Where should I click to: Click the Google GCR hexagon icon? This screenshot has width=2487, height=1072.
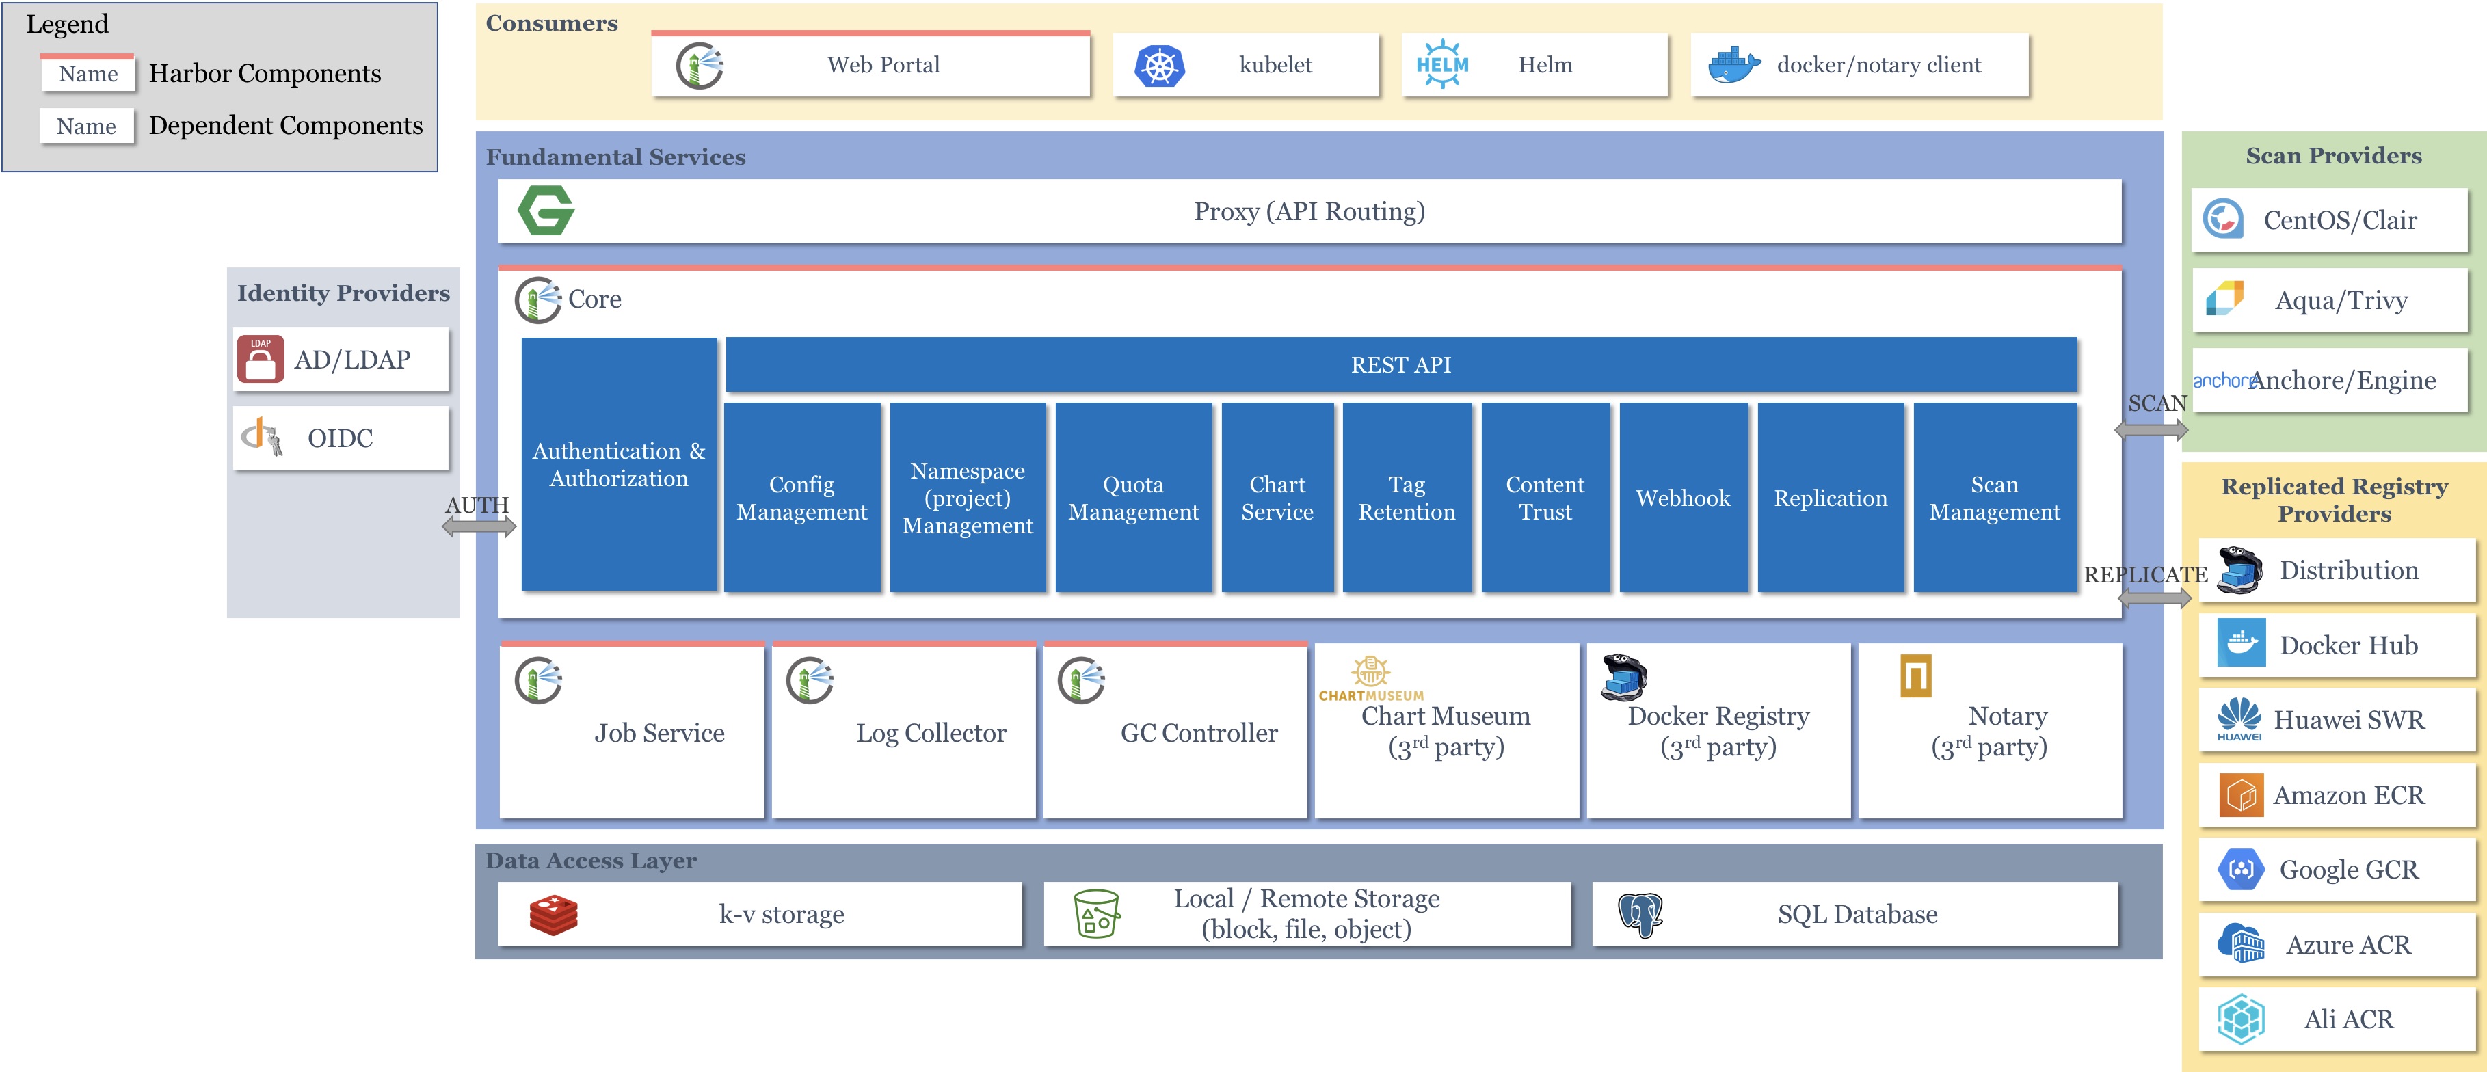click(2240, 870)
